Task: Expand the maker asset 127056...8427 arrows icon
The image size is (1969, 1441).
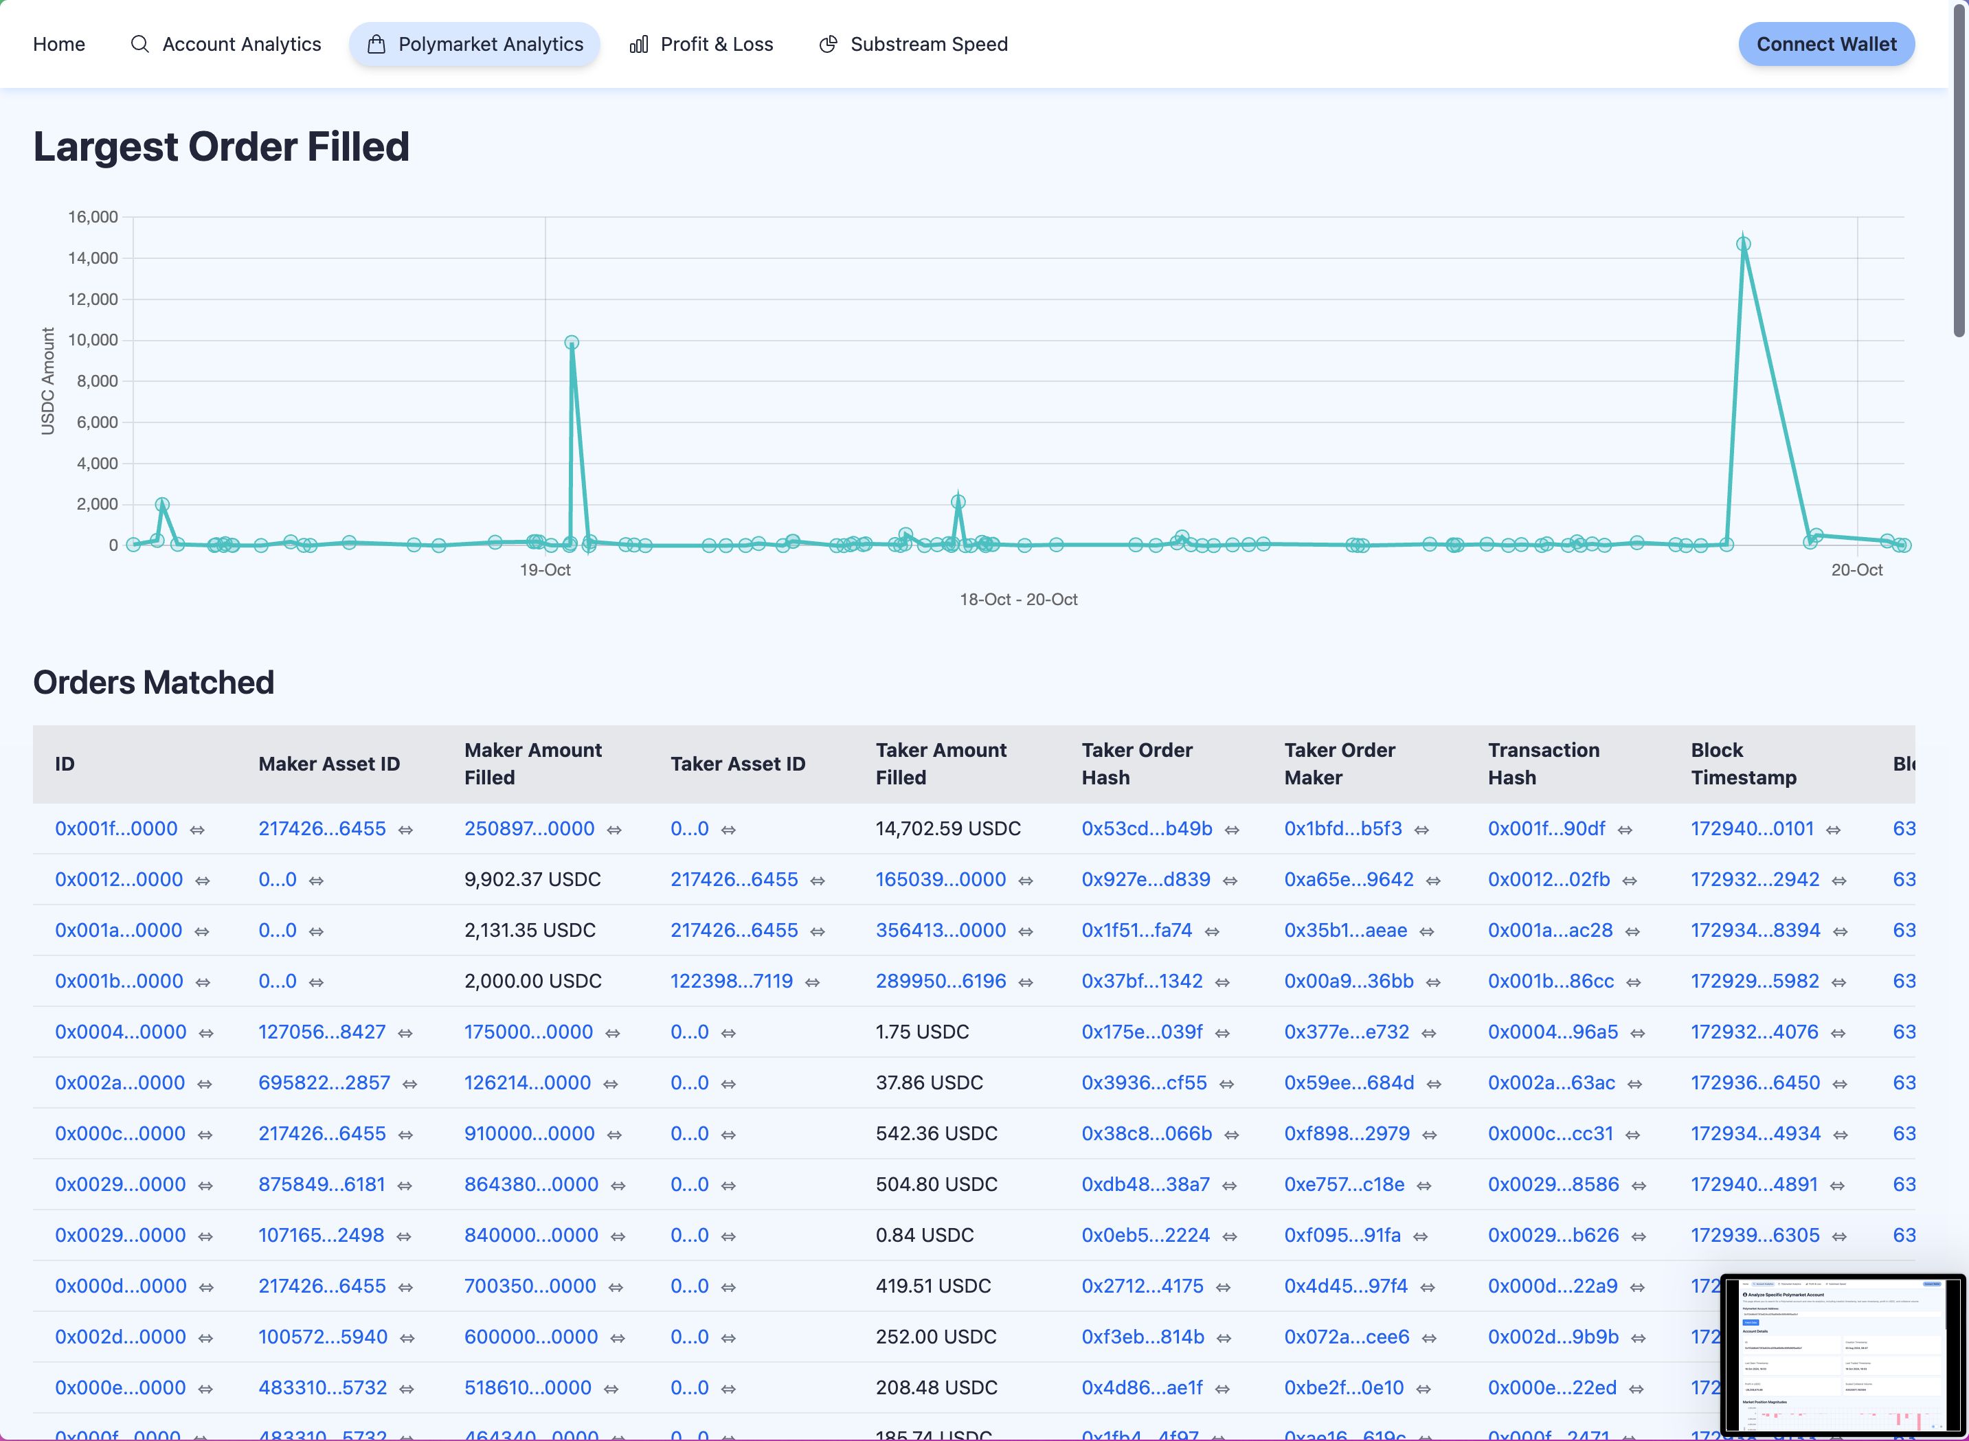Action: click(x=405, y=1033)
